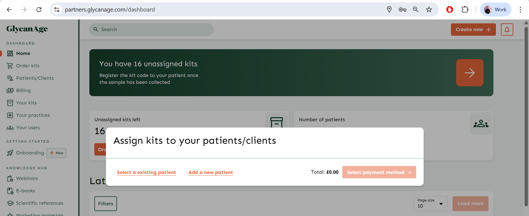Open the Work profile menu
The image size is (529, 216).
click(x=495, y=10)
